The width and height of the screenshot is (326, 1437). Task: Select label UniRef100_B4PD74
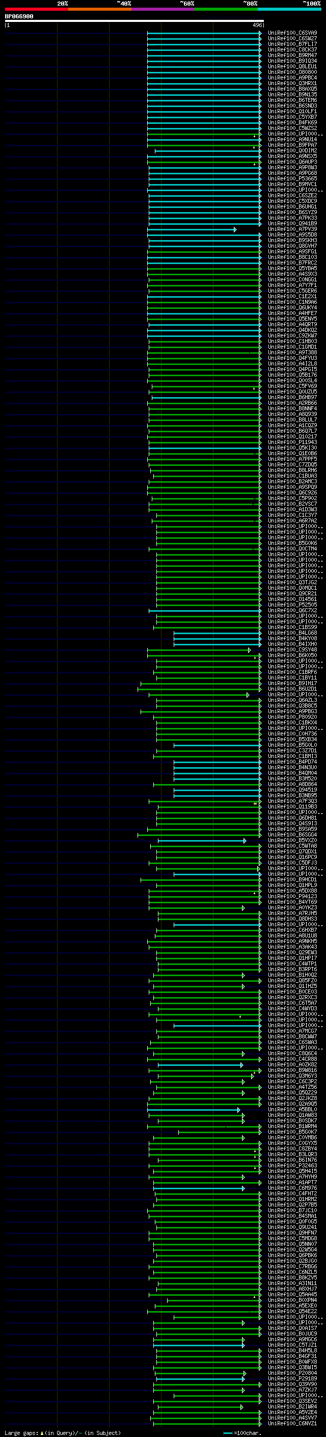[x=292, y=762]
